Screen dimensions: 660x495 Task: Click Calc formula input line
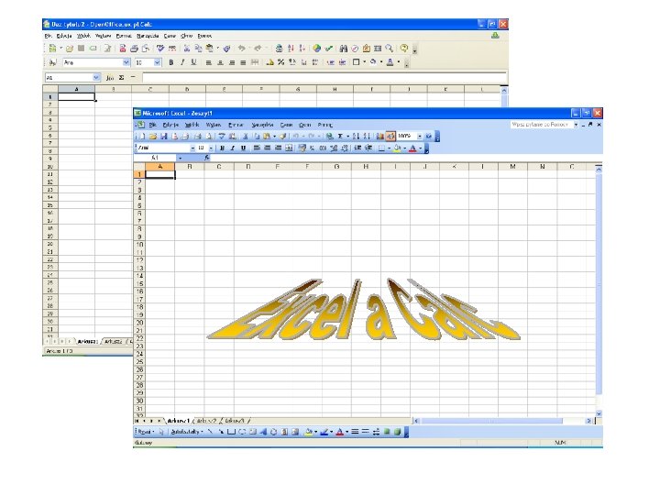(324, 77)
